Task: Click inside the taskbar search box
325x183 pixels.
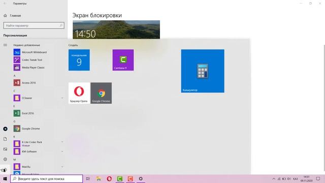Action: pos(46,178)
